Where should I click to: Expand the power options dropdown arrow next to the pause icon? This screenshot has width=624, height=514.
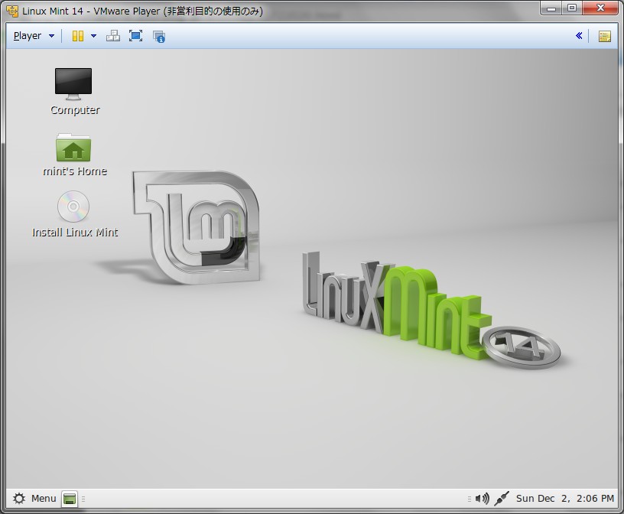[93, 36]
